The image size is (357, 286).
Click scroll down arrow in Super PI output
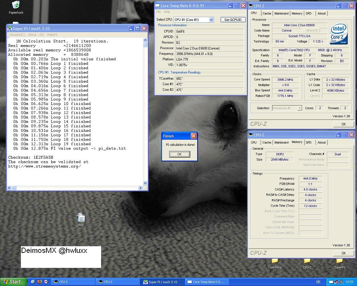coord(145,183)
